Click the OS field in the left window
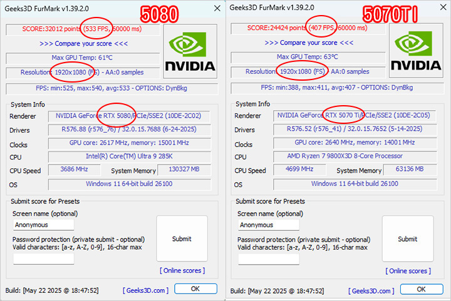Viewport: 451px width, 301px height. (130, 184)
